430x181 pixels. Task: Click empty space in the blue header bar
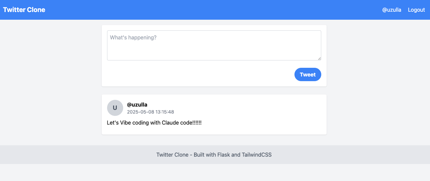tap(214, 10)
